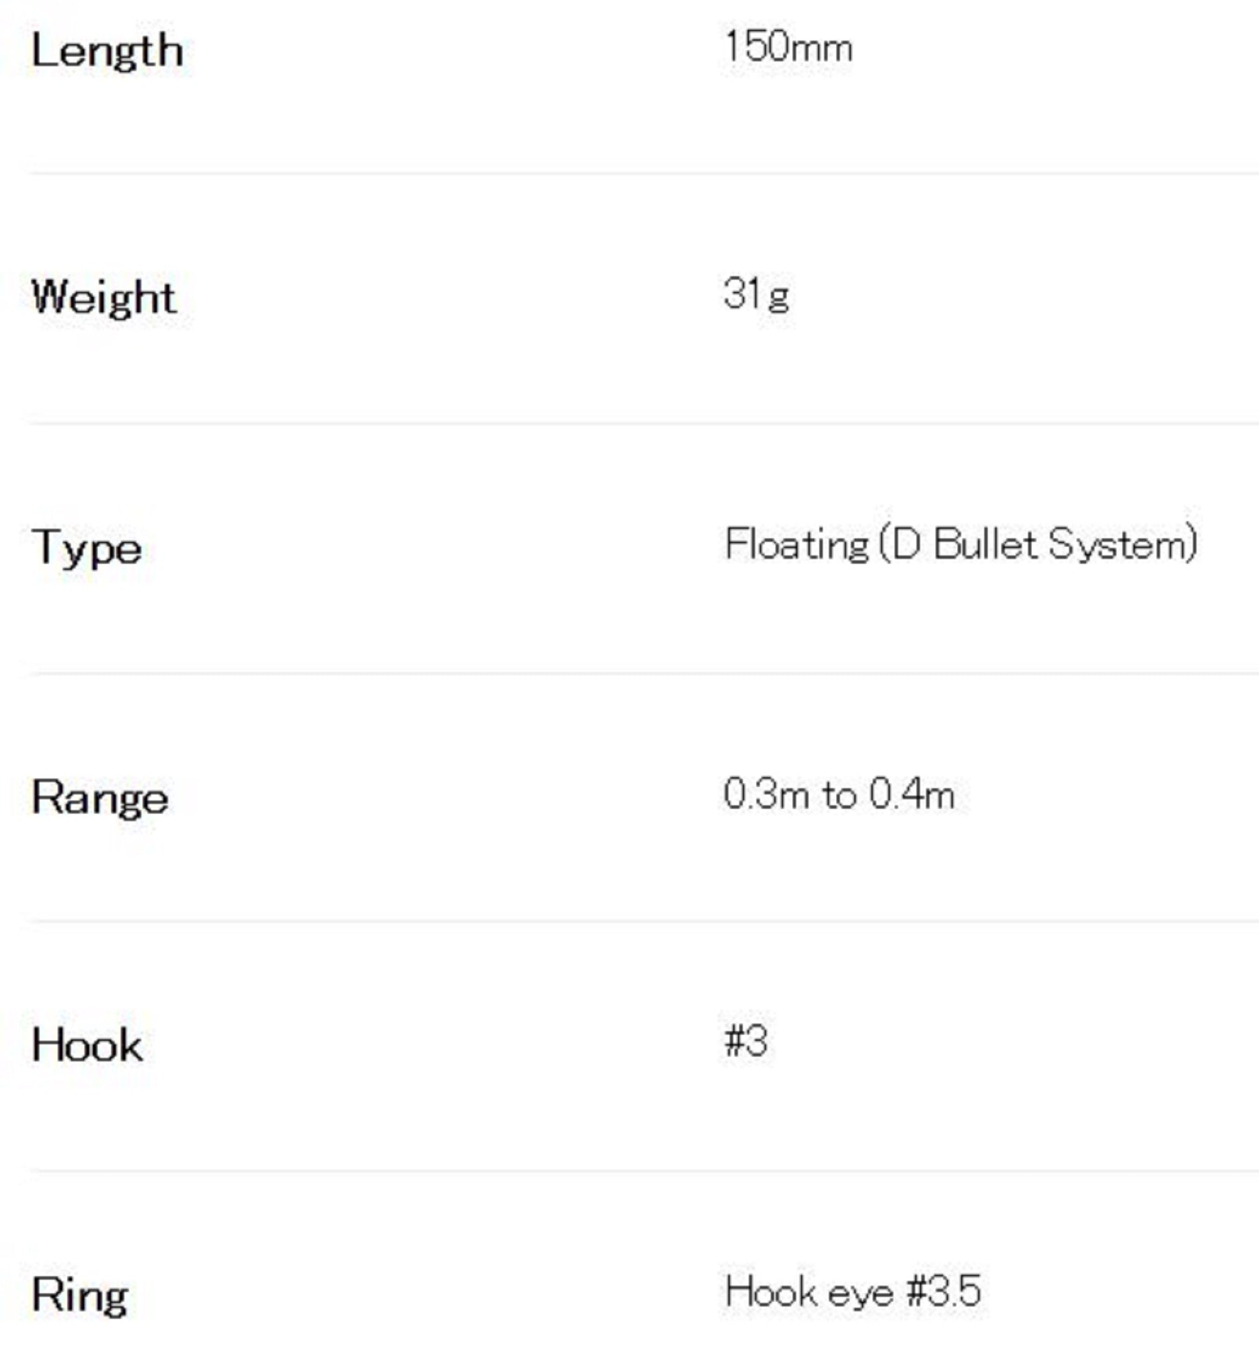Screen dimensions: 1259x1369
Task: Select the Hook eye #3.5 value
Action: point(853,1292)
